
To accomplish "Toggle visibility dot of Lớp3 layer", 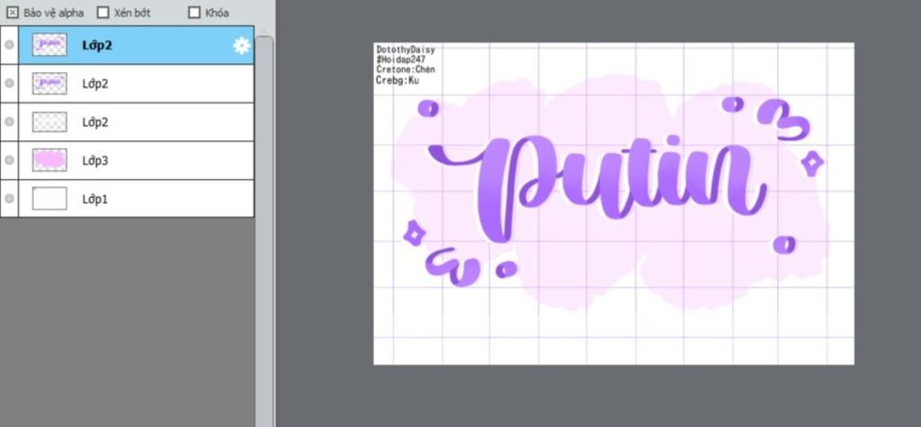I will pos(9,160).
